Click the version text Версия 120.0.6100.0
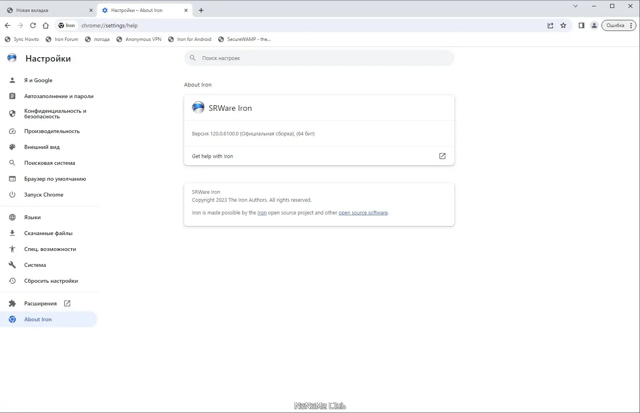 (253, 134)
